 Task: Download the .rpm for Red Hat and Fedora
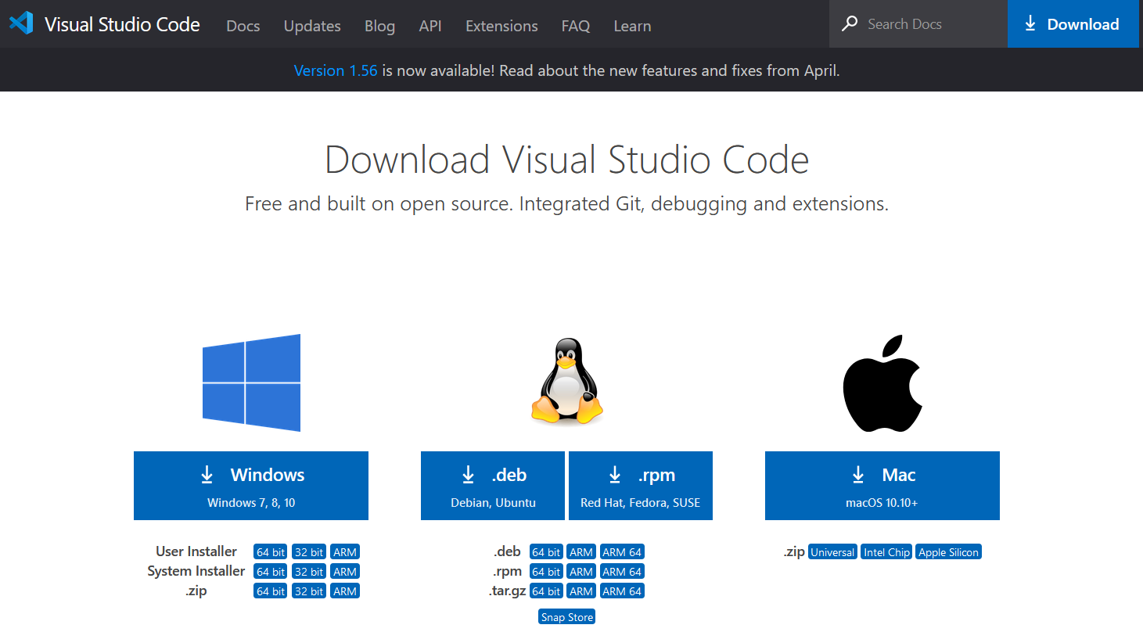pos(640,485)
